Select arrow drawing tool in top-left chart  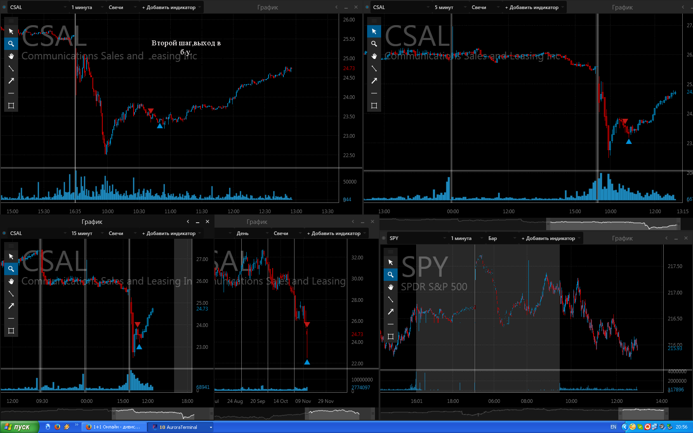tap(11, 81)
